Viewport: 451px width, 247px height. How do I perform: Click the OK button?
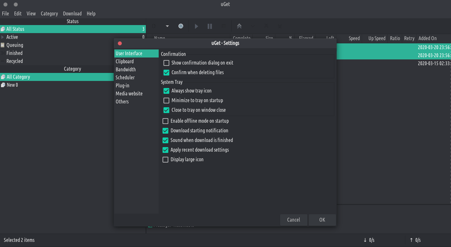point(322,220)
